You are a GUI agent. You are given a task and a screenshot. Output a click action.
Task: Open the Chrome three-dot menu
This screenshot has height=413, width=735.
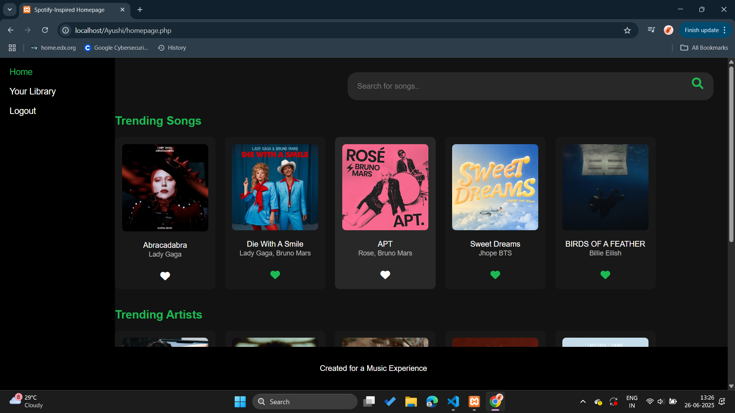[x=725, y=30]
